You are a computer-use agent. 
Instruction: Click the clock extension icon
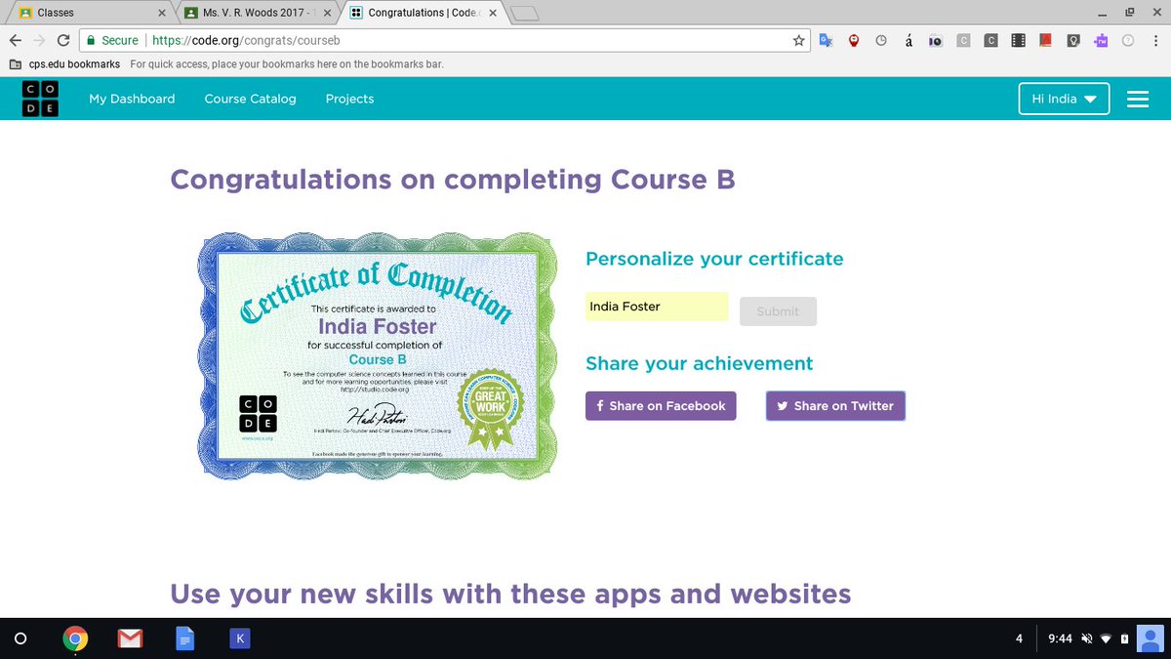point(881,40)
